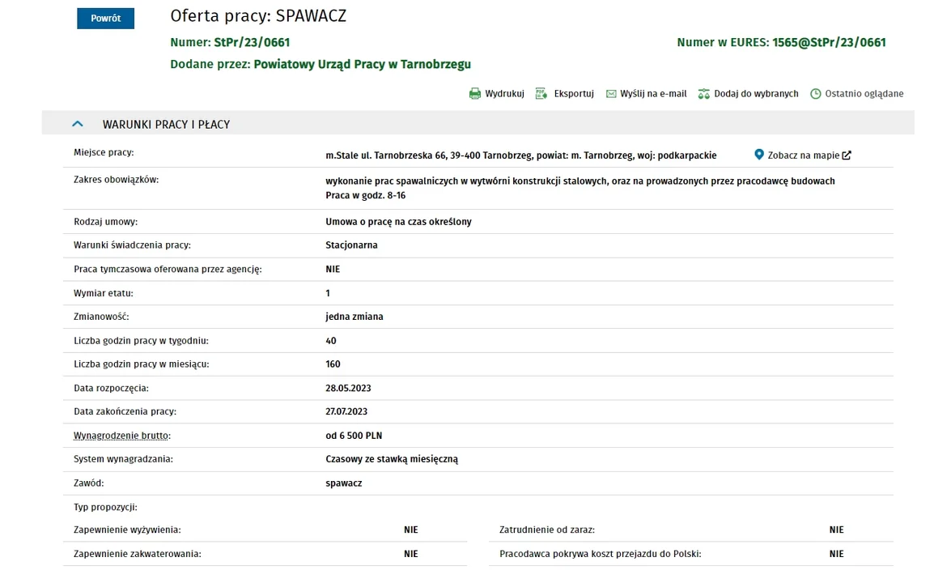Click end date 27.07.2023
951x583 pixels.
[346, 411]
